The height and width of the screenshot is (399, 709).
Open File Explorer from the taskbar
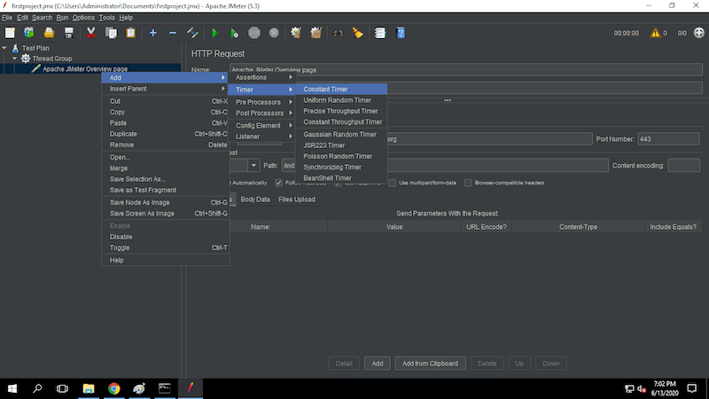pyautogui.click(x=89, y=388)
